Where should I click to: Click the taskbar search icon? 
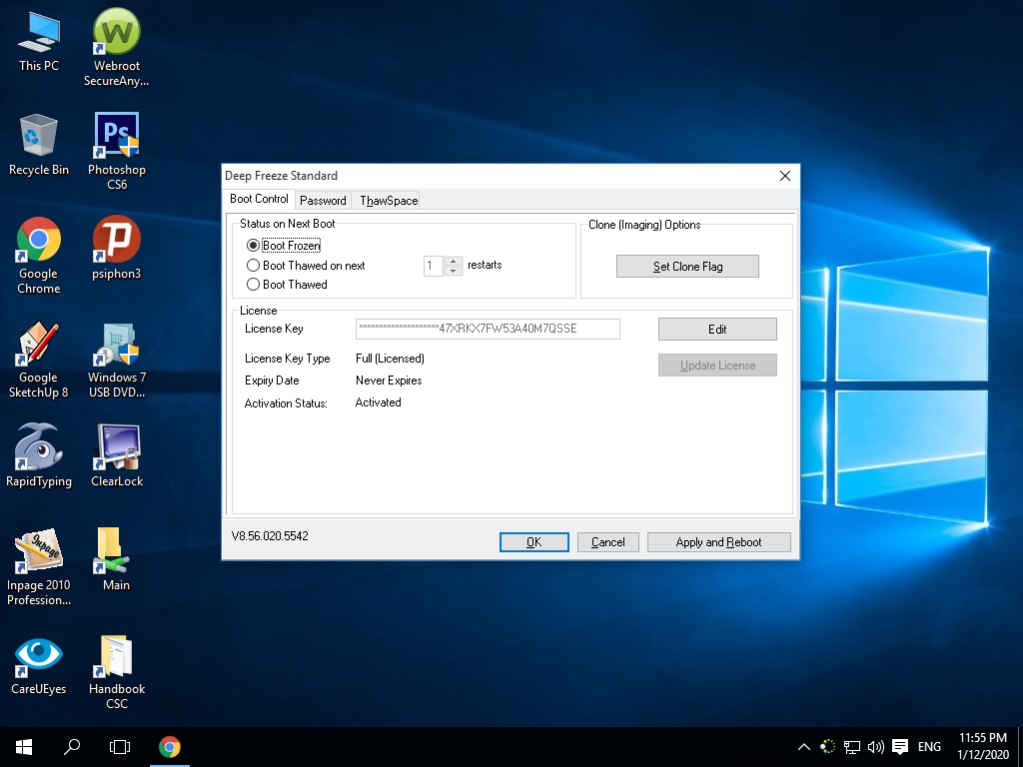pos(71,747)
